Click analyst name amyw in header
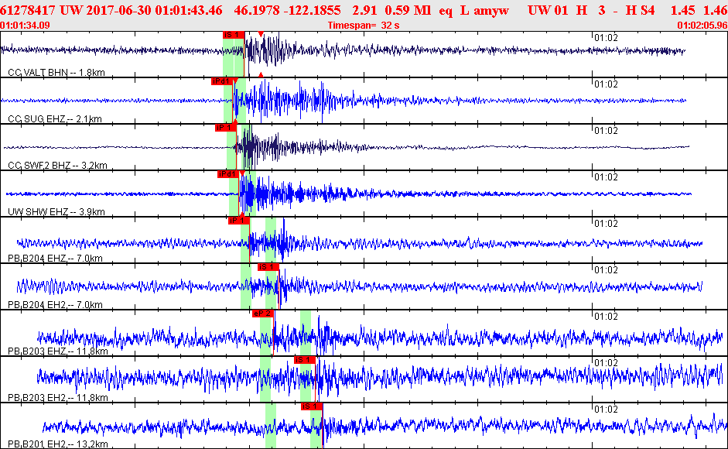The height and width of the screenshot is (449, 728). coord(492,10)
